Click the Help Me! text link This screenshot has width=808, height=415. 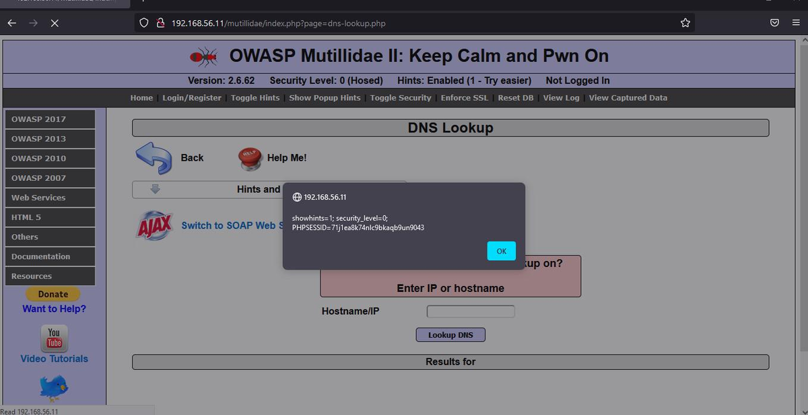(x=287, y=157)
